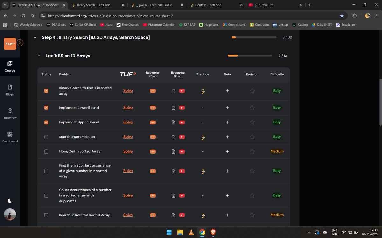
Task: Open the Chrome tab search dropdown
Action: tap(5, 5)
